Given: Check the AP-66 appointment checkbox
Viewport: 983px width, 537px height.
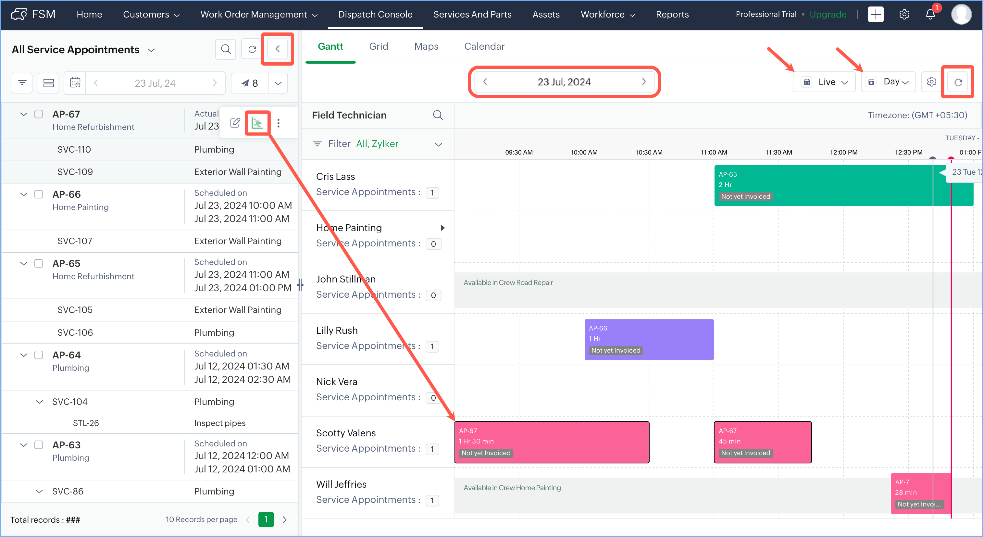Looking at the screenshot, I should (x=39, y=194).
